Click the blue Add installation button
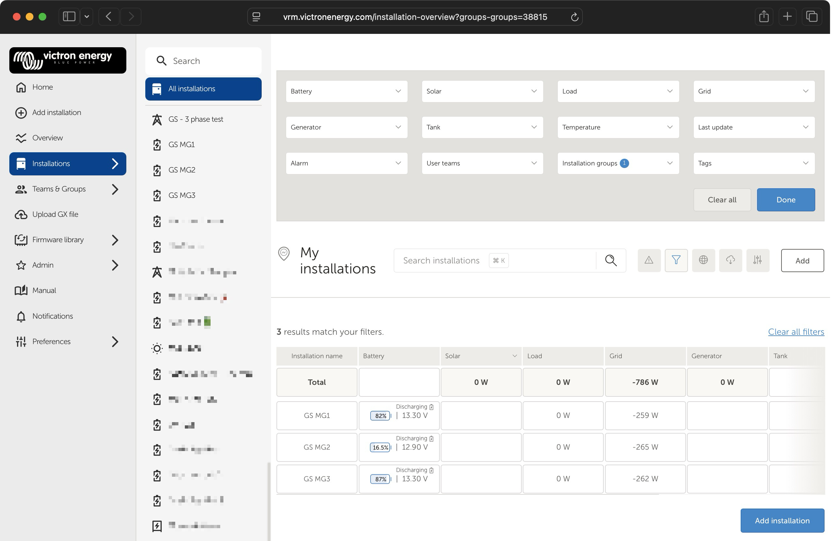Screen dimensions: 831x541 [782, 521]
